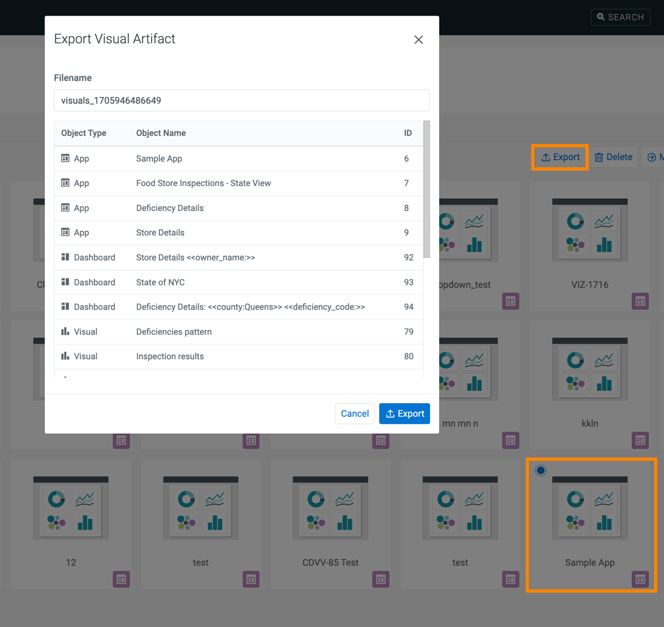Click the Visual icon for Deficiencies pattern
This screenshot has width=664, height=627.
tap(65, 331)
